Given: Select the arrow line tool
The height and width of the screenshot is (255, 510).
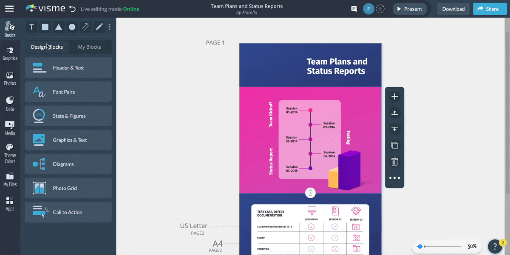Looking at the screenshot, I should [85, 27].
